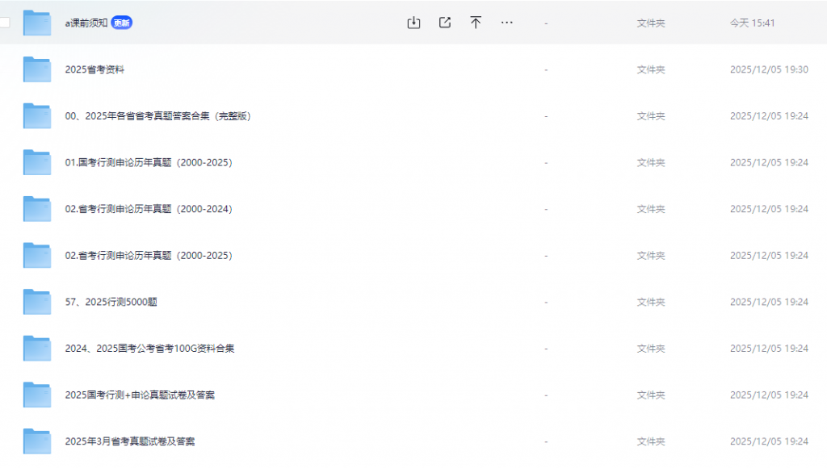This screenshot has width=827, height=468.
Task: Click the download icon for a课前须知
Action: [x=413, y=23]
